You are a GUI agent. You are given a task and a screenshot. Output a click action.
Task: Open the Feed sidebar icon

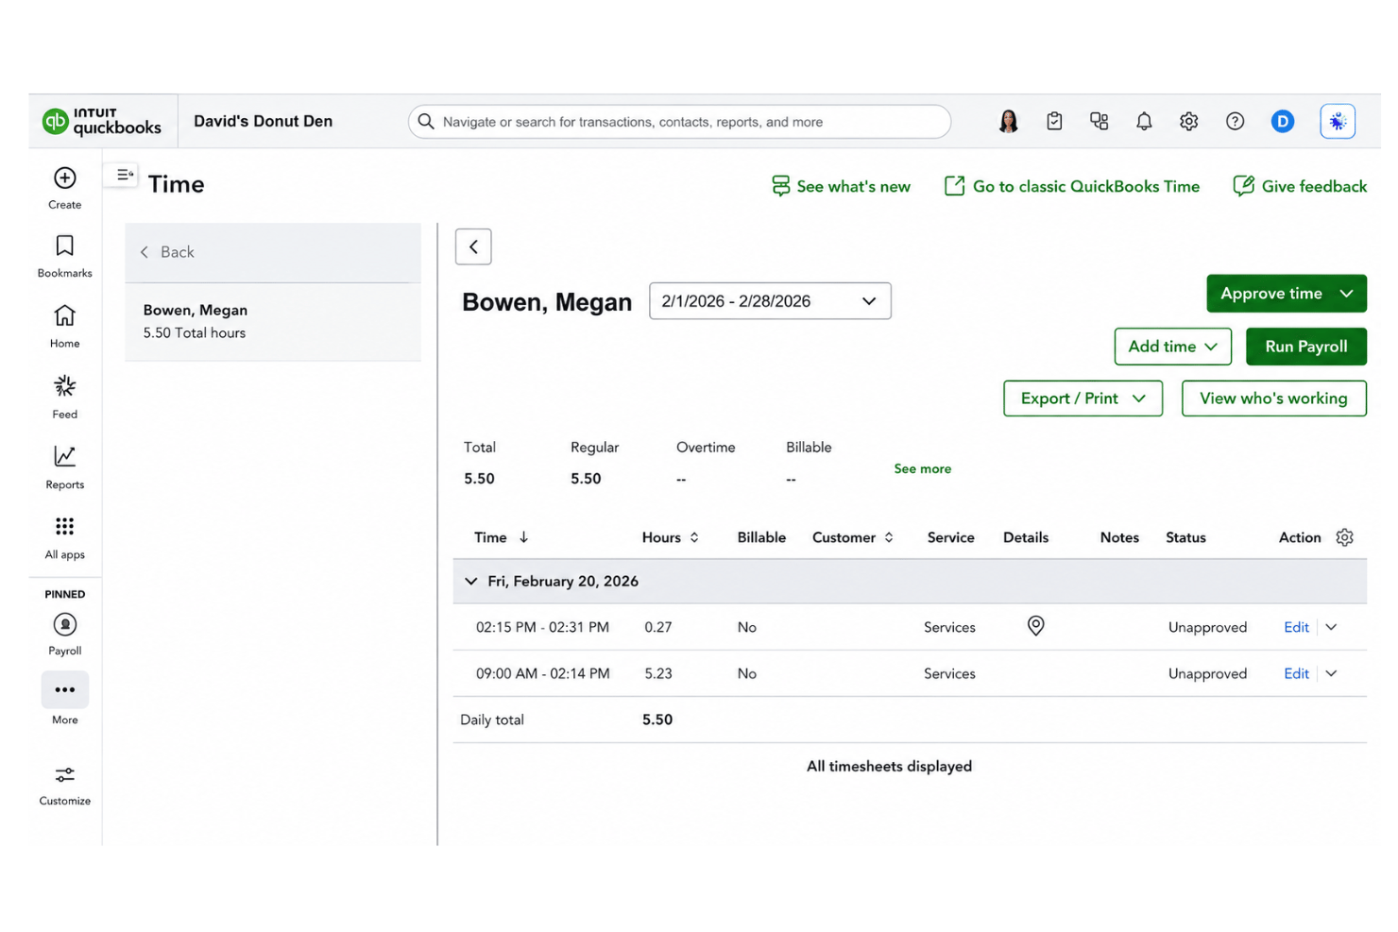(x=64, y=385)
